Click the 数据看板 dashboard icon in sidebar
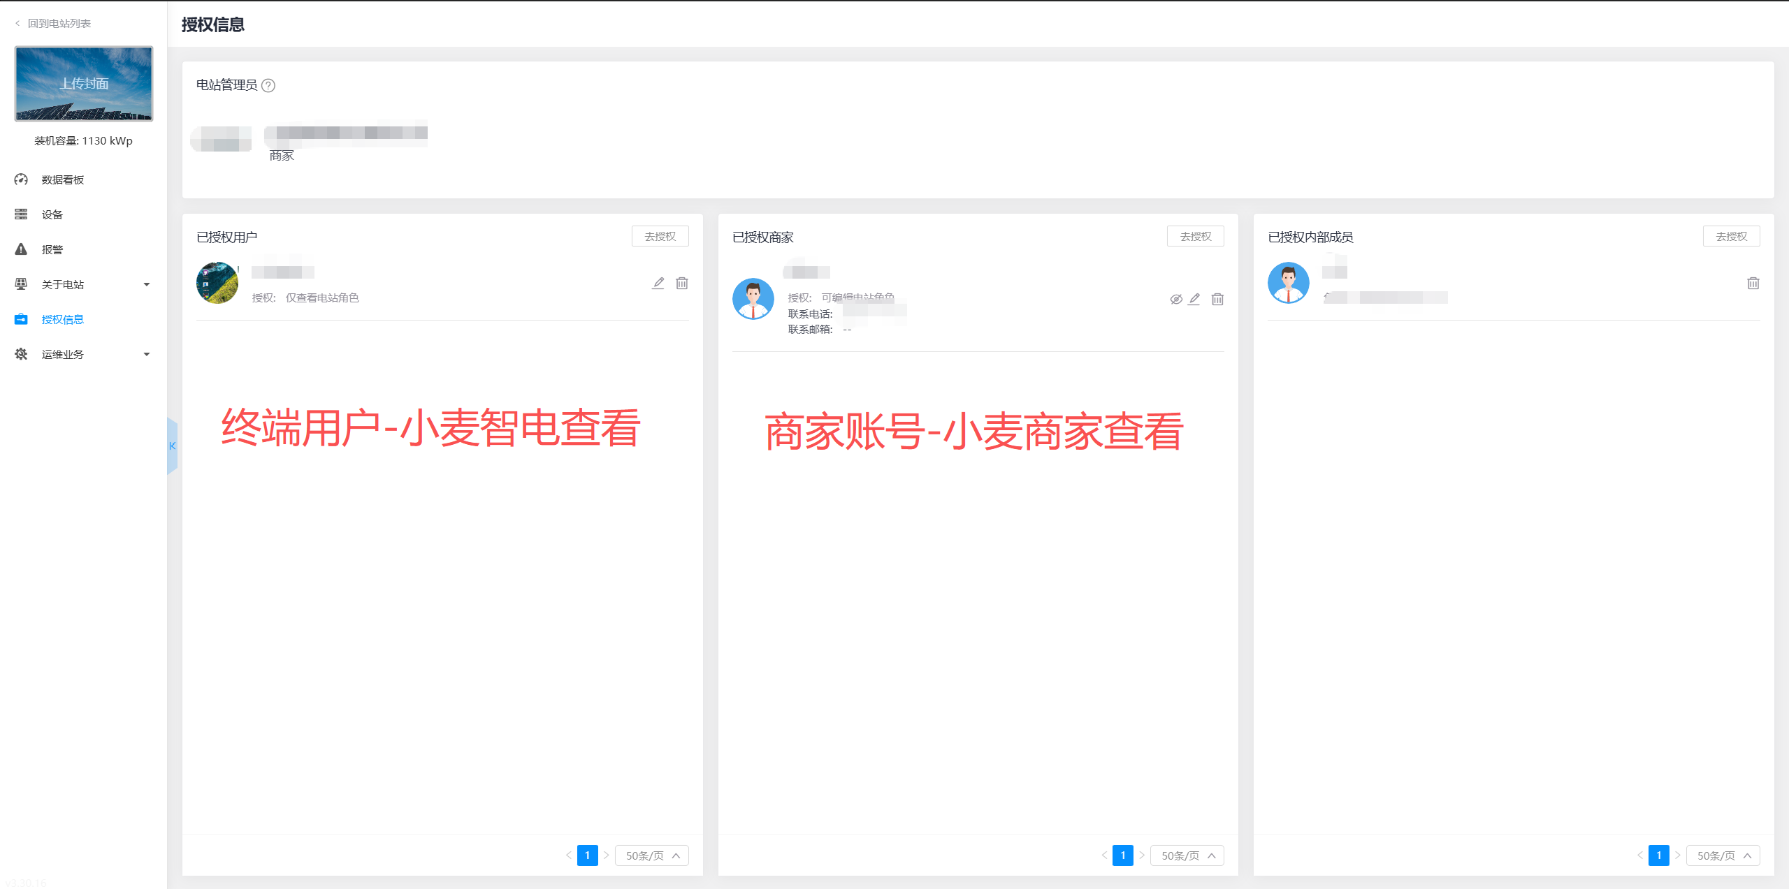This screenshot has width=1789, height=889. (x=21, y=179)
